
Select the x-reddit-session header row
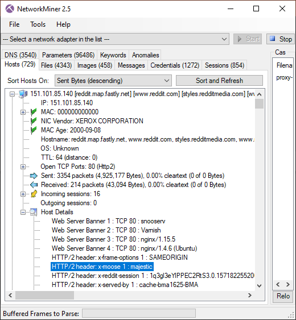click(x=153, y=276)
